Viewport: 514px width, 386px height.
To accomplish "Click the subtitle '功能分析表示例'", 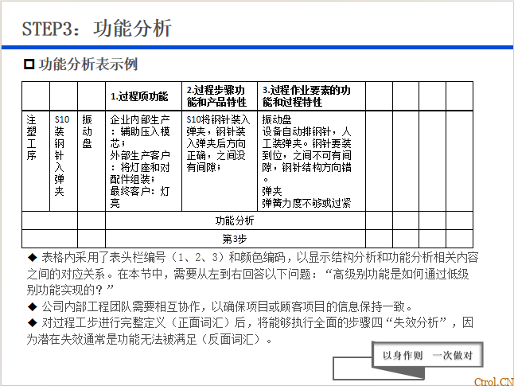I will point(88,64).
